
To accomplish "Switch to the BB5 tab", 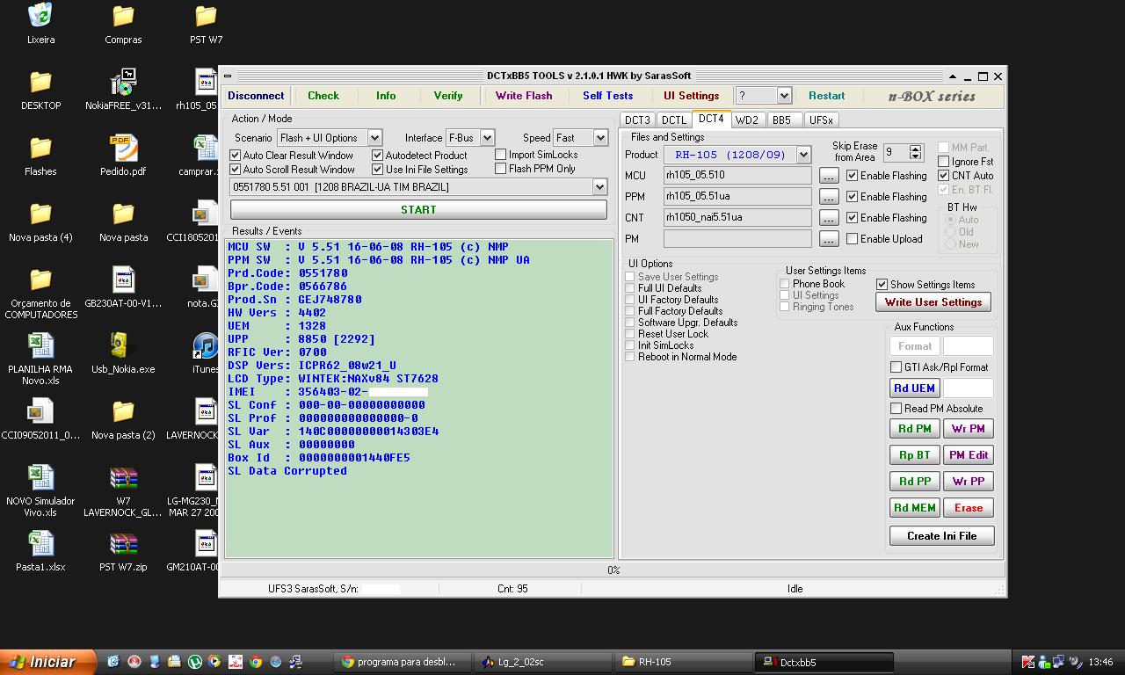I will coord(781,120).
